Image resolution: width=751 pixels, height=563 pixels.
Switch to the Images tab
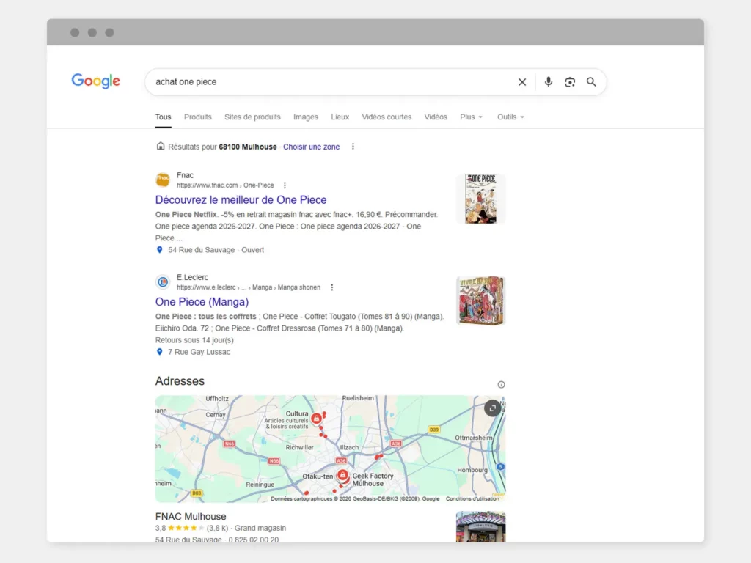click(x=306, y=117)
